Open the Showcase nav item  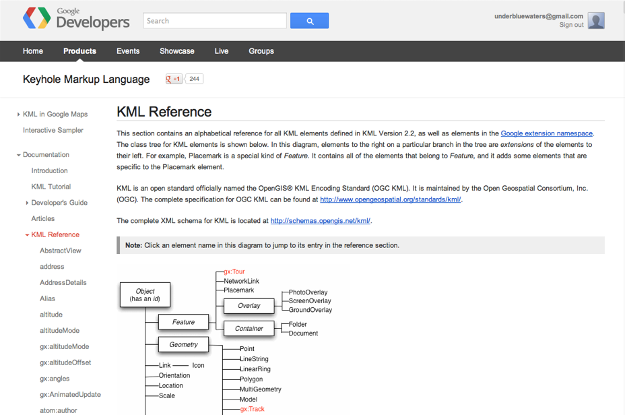click(x=177, y=51)
